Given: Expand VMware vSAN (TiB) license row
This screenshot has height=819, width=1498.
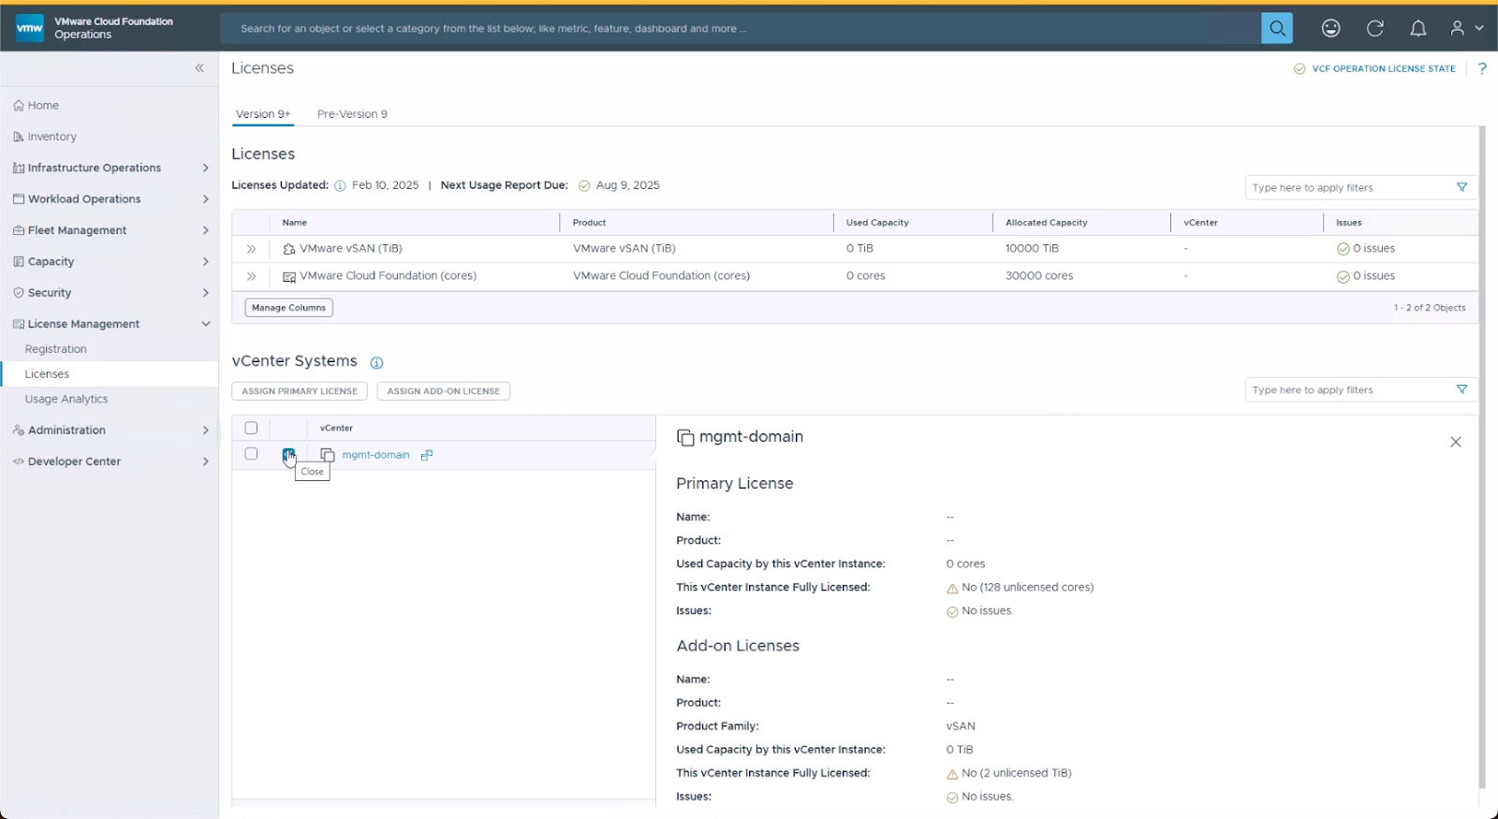Looking at the screenshot, I should tap(251, 249).
